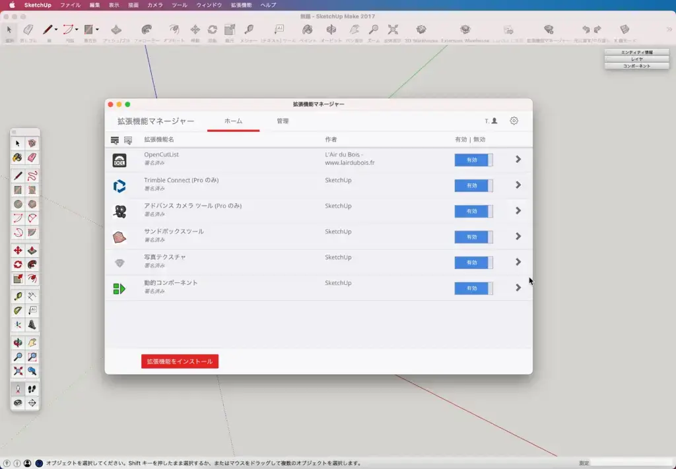This screenshot has width=676, height=469.
Task: Click the Undo arrow in the top toolbar
Action: tap(586, 29)
